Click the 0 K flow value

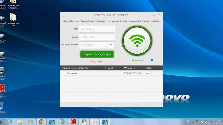point(148,73)
